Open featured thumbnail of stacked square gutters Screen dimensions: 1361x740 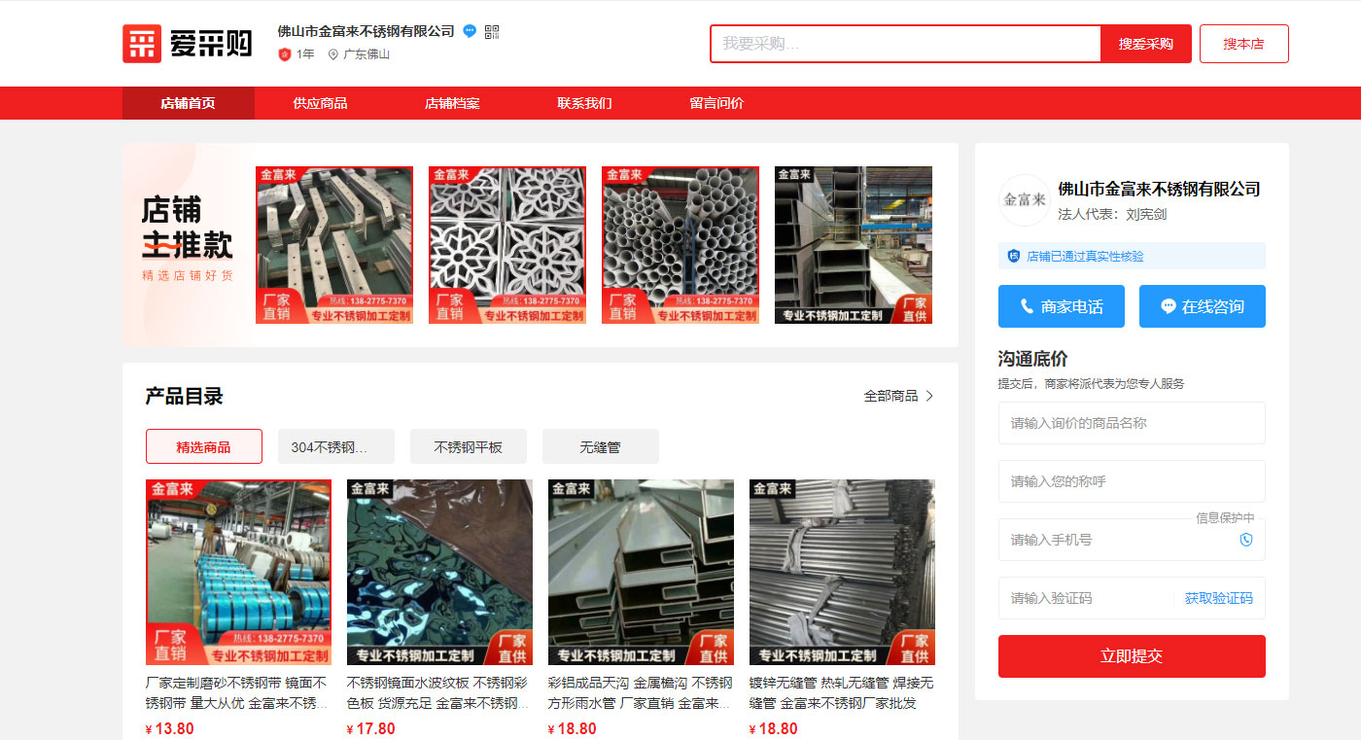click(854, 245)
